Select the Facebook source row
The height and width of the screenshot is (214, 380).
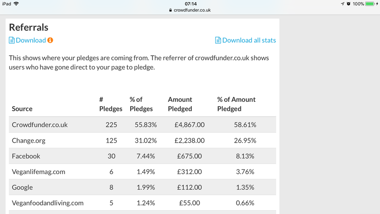26,156
